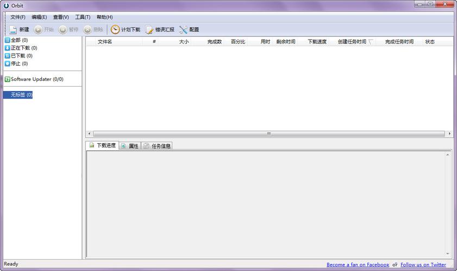The image size is (457, 271).
Task: Sort by 完成任务时间 column header
Action: pos(399,42)
